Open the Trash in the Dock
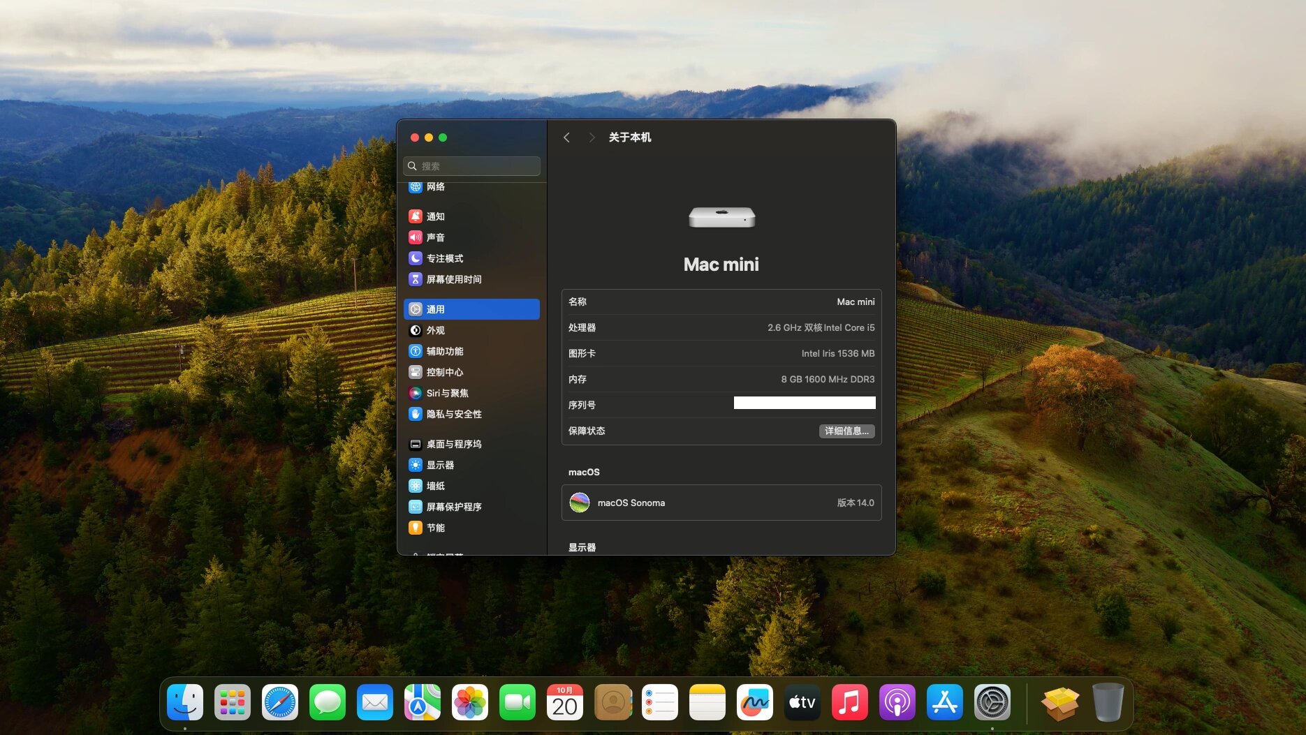1306x735 pixels. [1108, 702]
